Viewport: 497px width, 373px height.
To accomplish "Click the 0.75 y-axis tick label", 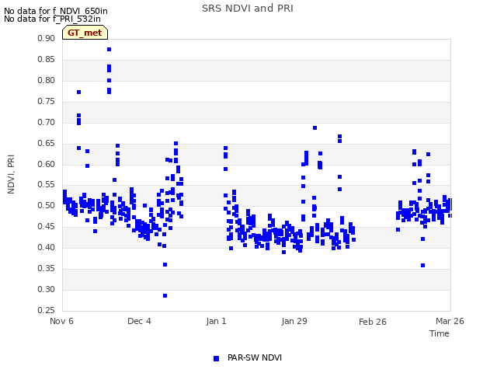I will point(46,101).
